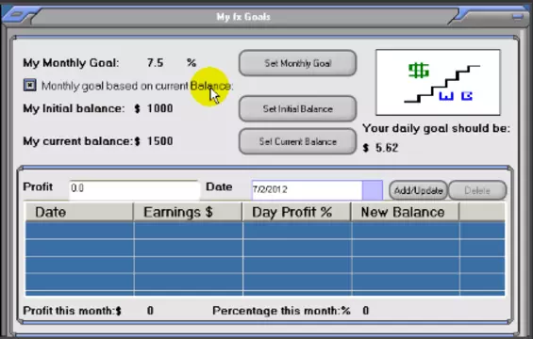Screen dimensions: 533x339
Task: Click the 'My fx Goals' window title
Action: pos(243,17)
